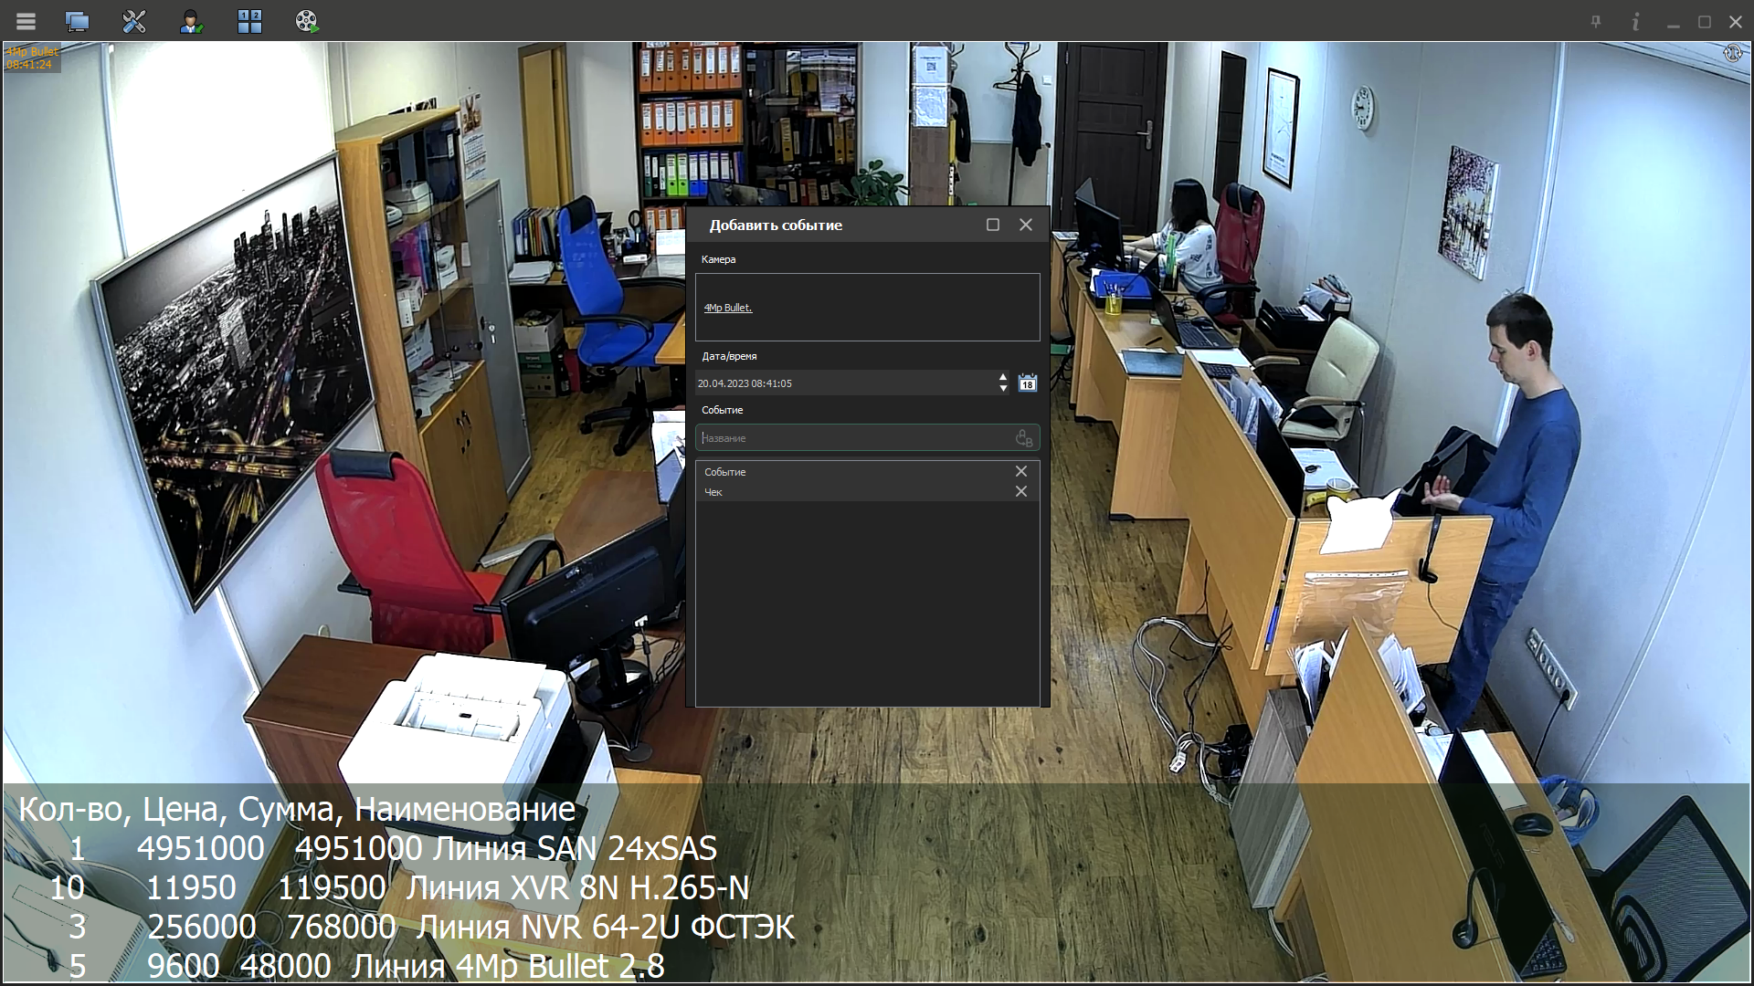1754x986 pixels.
Task: Open the hamburger main menu
Action: click(x=26, y=21)
